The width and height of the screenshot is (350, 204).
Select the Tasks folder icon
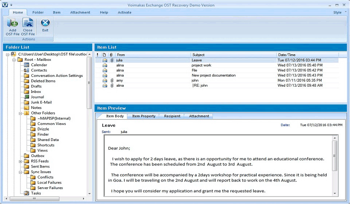click(27, 193)
